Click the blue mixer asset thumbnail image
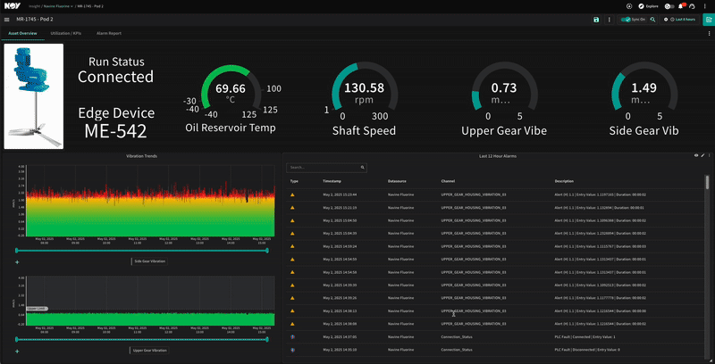 coord(34,96)
